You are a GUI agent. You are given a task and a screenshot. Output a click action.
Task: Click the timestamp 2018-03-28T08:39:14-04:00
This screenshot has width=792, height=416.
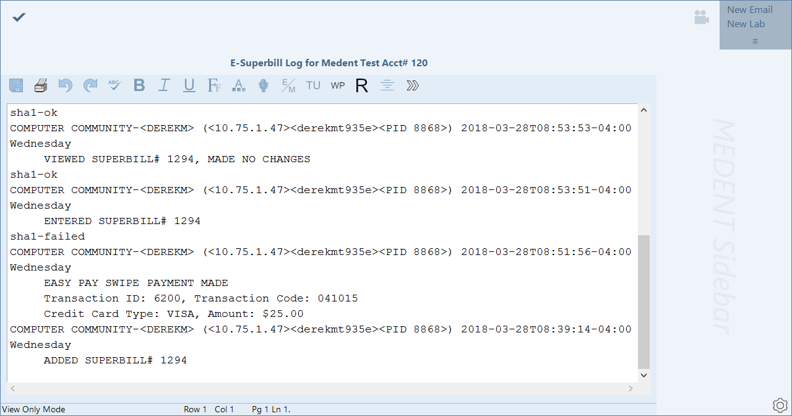(546, 329)
